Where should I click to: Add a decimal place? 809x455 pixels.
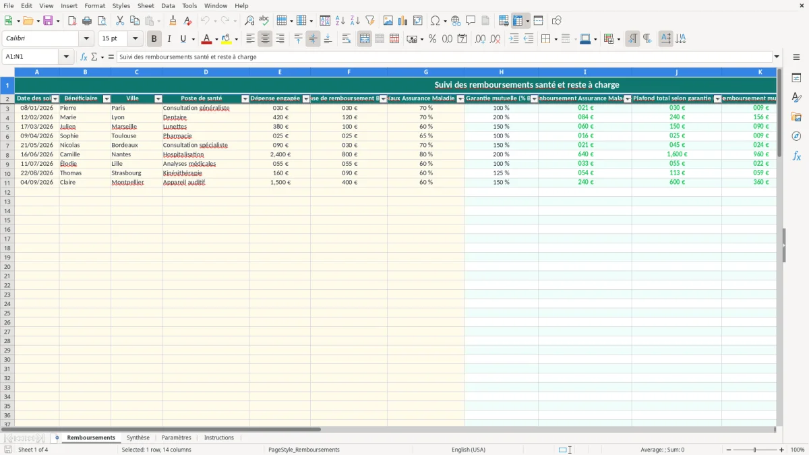click(x=481, y=39)
